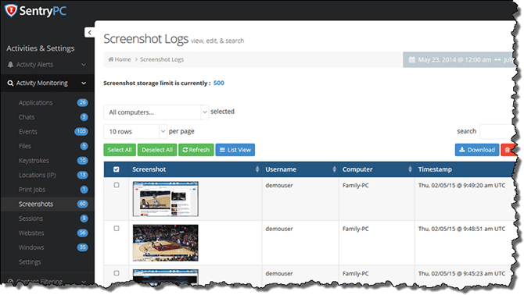
Task: Click the Files count badge 5
Action: [84, 146]
